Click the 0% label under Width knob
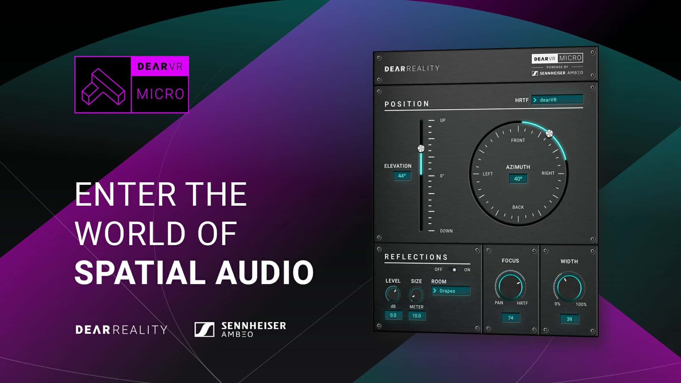 point(557,304)
